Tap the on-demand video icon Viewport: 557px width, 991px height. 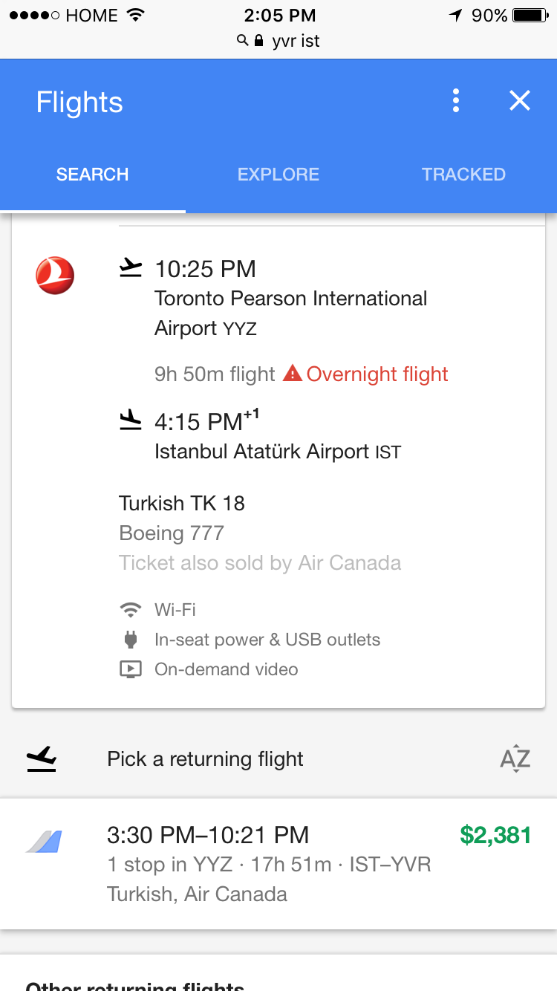(131, 669)
